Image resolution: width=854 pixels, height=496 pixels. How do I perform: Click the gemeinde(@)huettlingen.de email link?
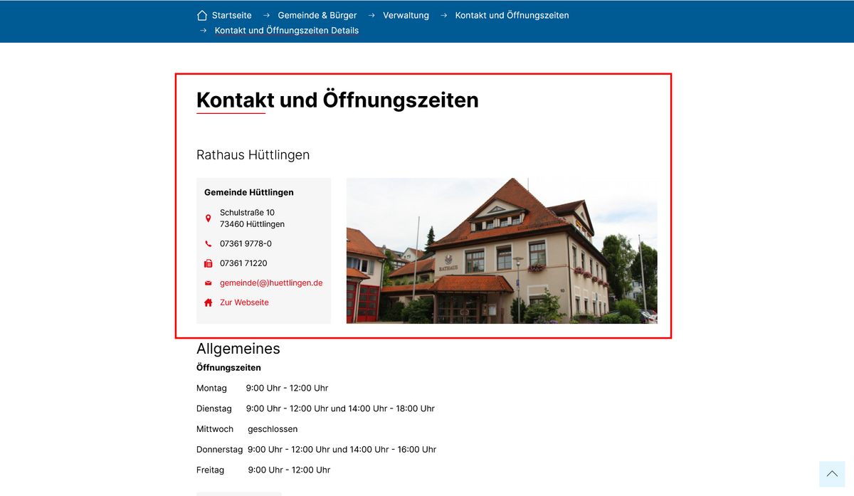tap(271, 283)
